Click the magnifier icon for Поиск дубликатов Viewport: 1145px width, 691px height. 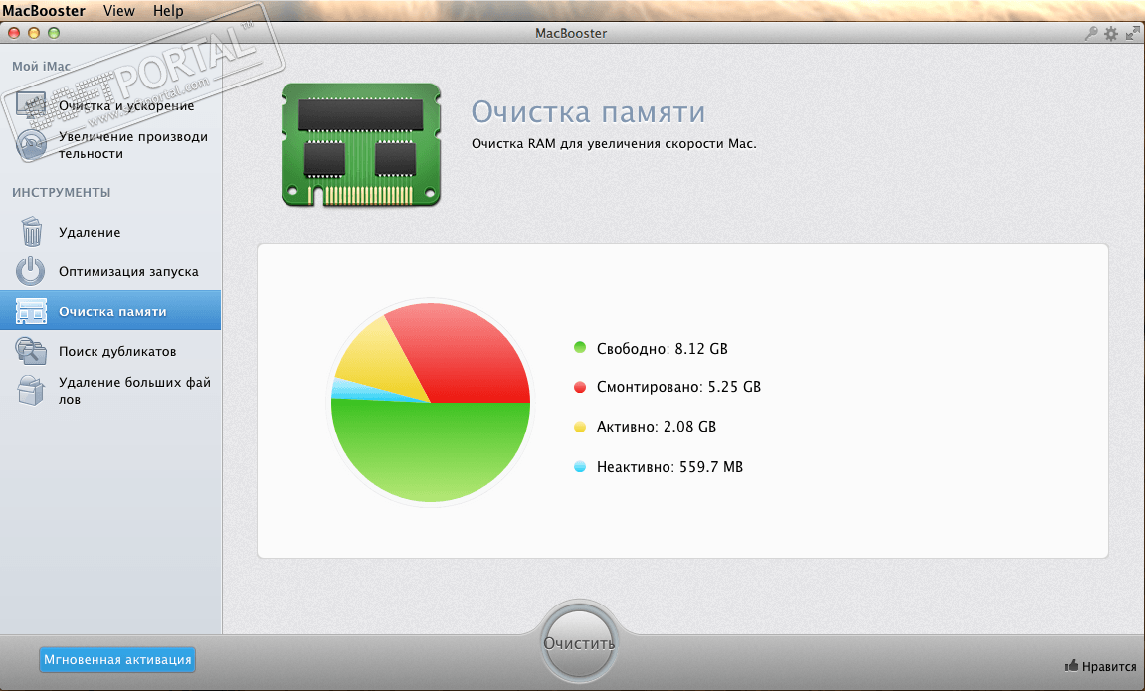(31, 351)
